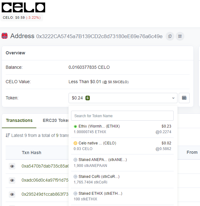
Task: Click the address identicon image
Action: 5,36
